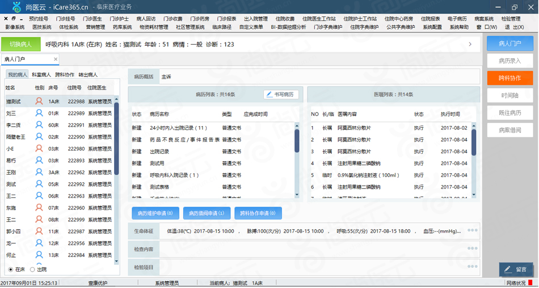Click the red network status indicator
Image resolution: width=539 pixels, height=288 pixels.
click(x=530, y=283)
